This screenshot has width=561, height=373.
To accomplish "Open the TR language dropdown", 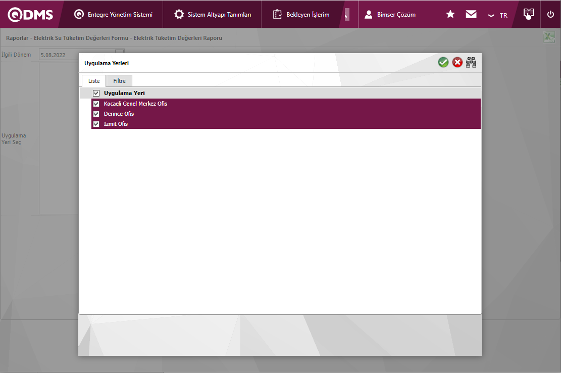I will [498, 15].
